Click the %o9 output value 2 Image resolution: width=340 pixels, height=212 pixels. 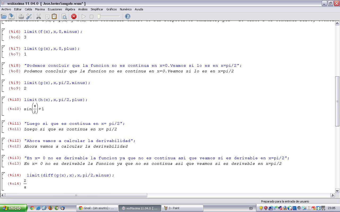[25, 89]
